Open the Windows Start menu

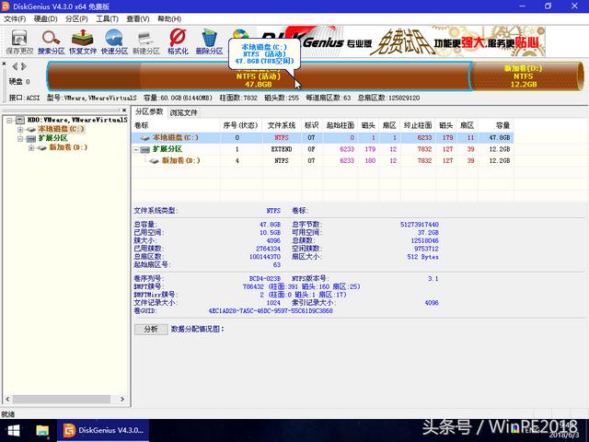tap(14, 431)
